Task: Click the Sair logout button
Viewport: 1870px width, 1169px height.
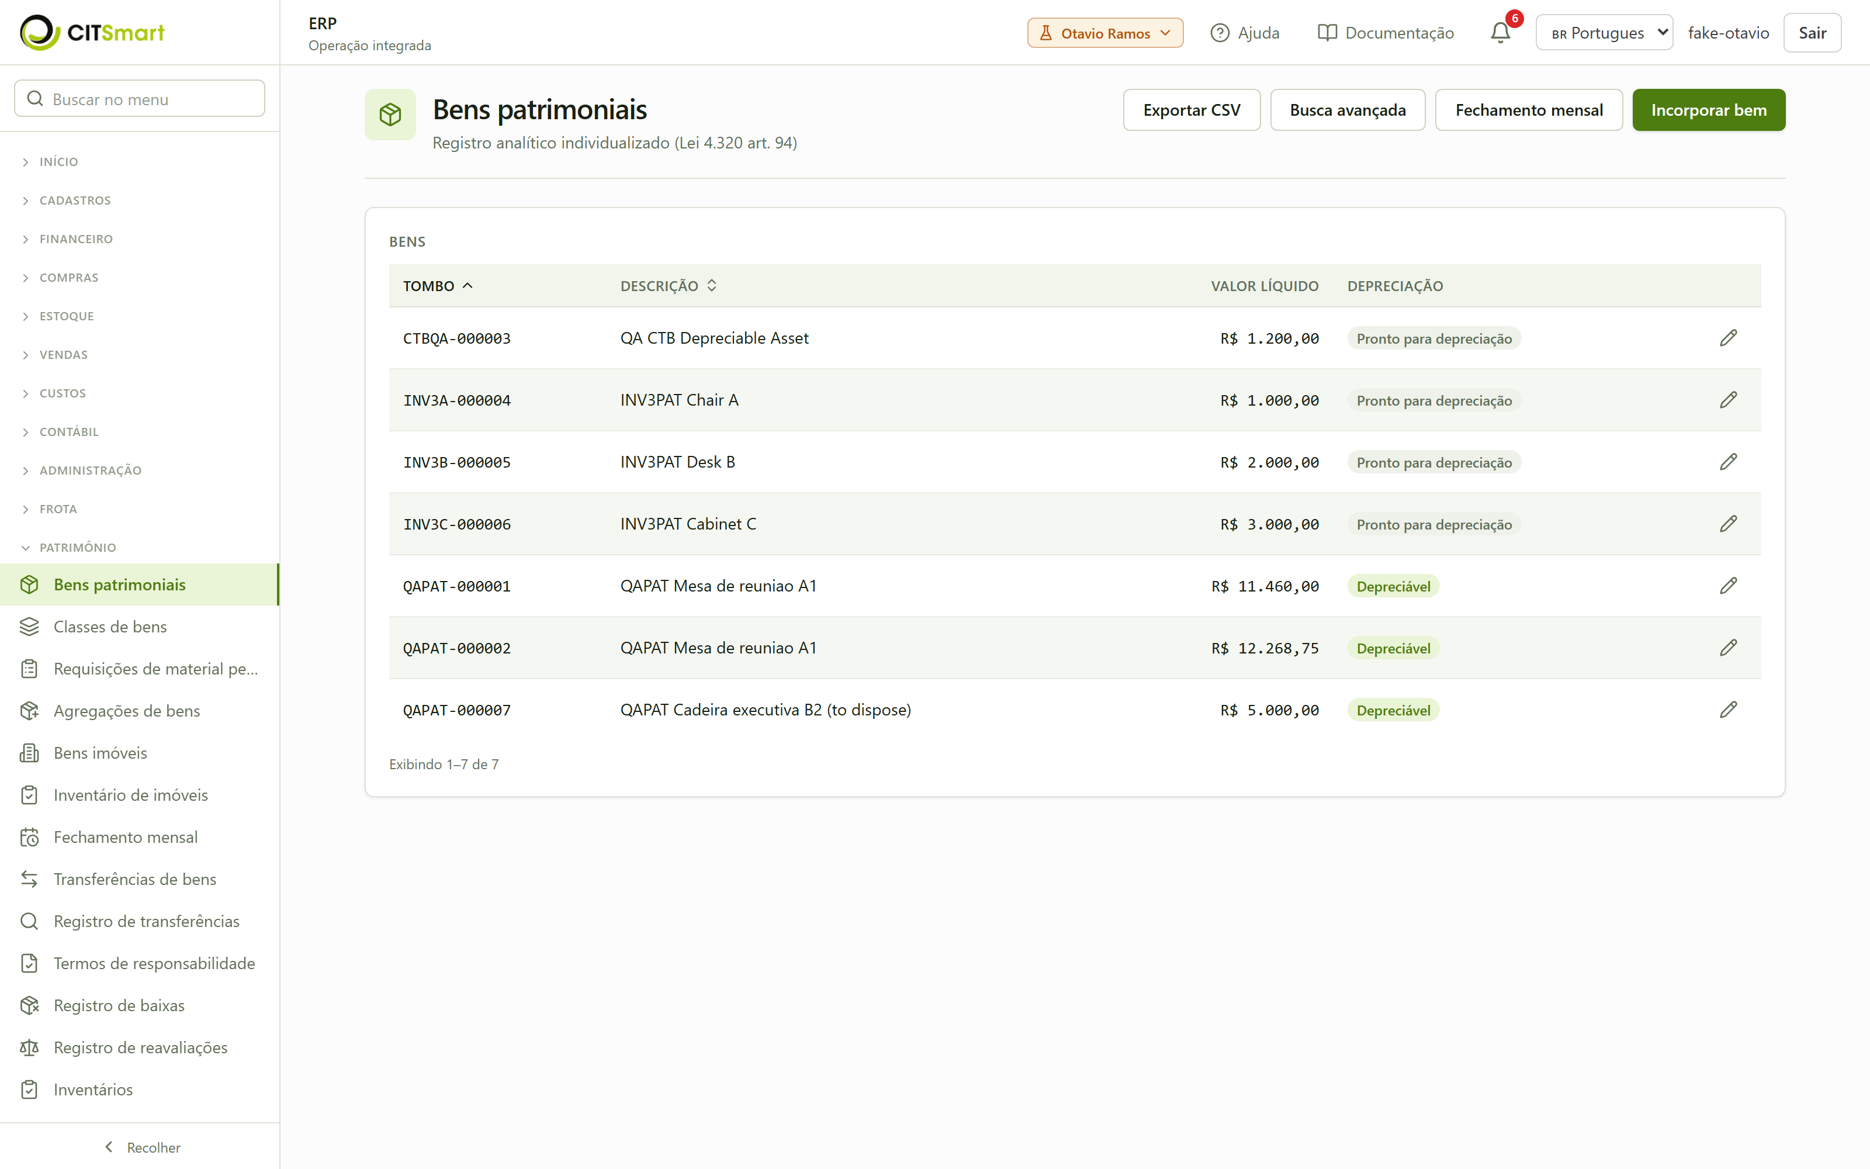Action: point(1812,33)
